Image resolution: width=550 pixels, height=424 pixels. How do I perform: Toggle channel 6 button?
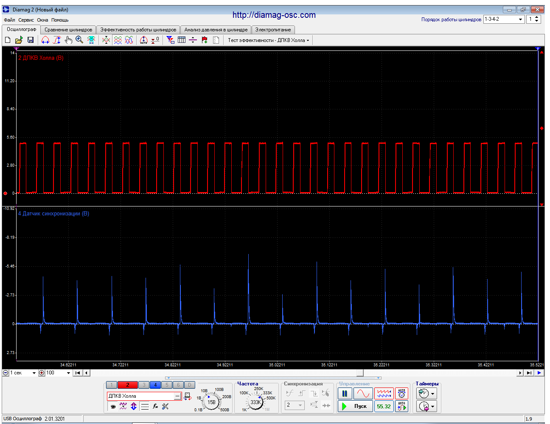click(x=178, y=385)
